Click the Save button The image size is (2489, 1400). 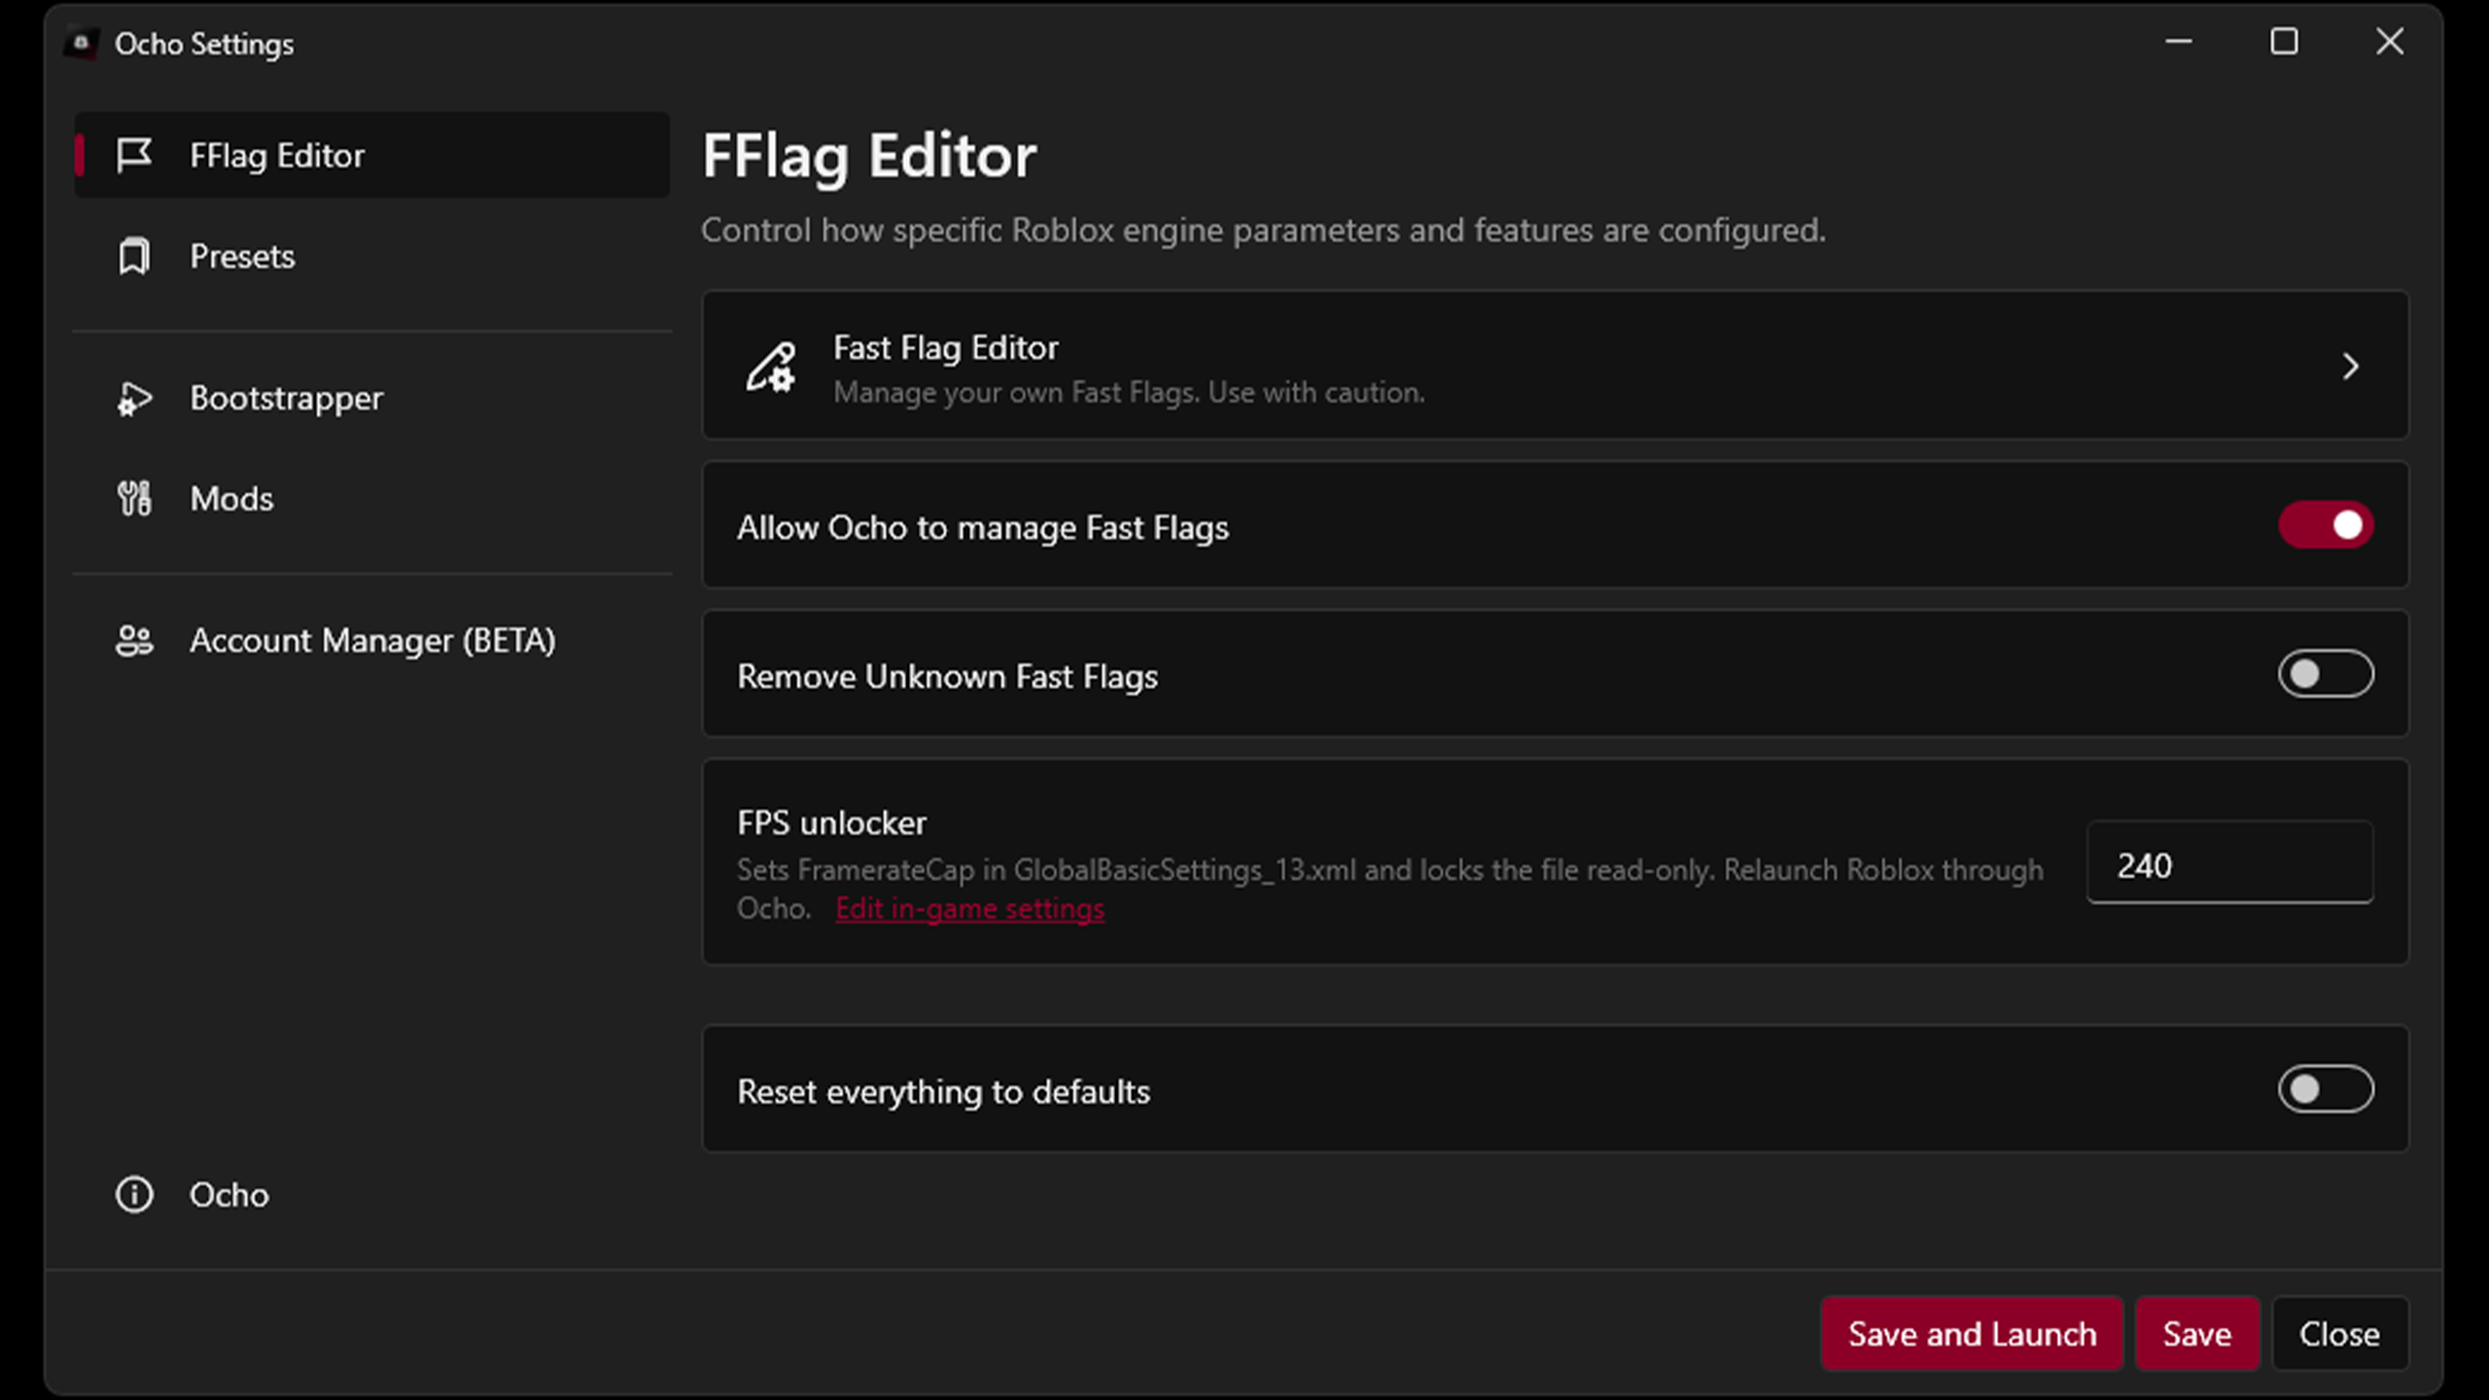(2197, 1334)
